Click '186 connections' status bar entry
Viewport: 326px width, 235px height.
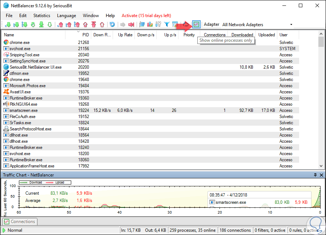tap(235, 230)
